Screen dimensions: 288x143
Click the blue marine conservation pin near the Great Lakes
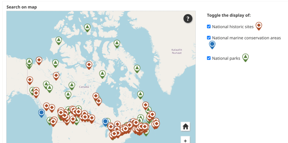pyautogui.click(x=105, y=122)
